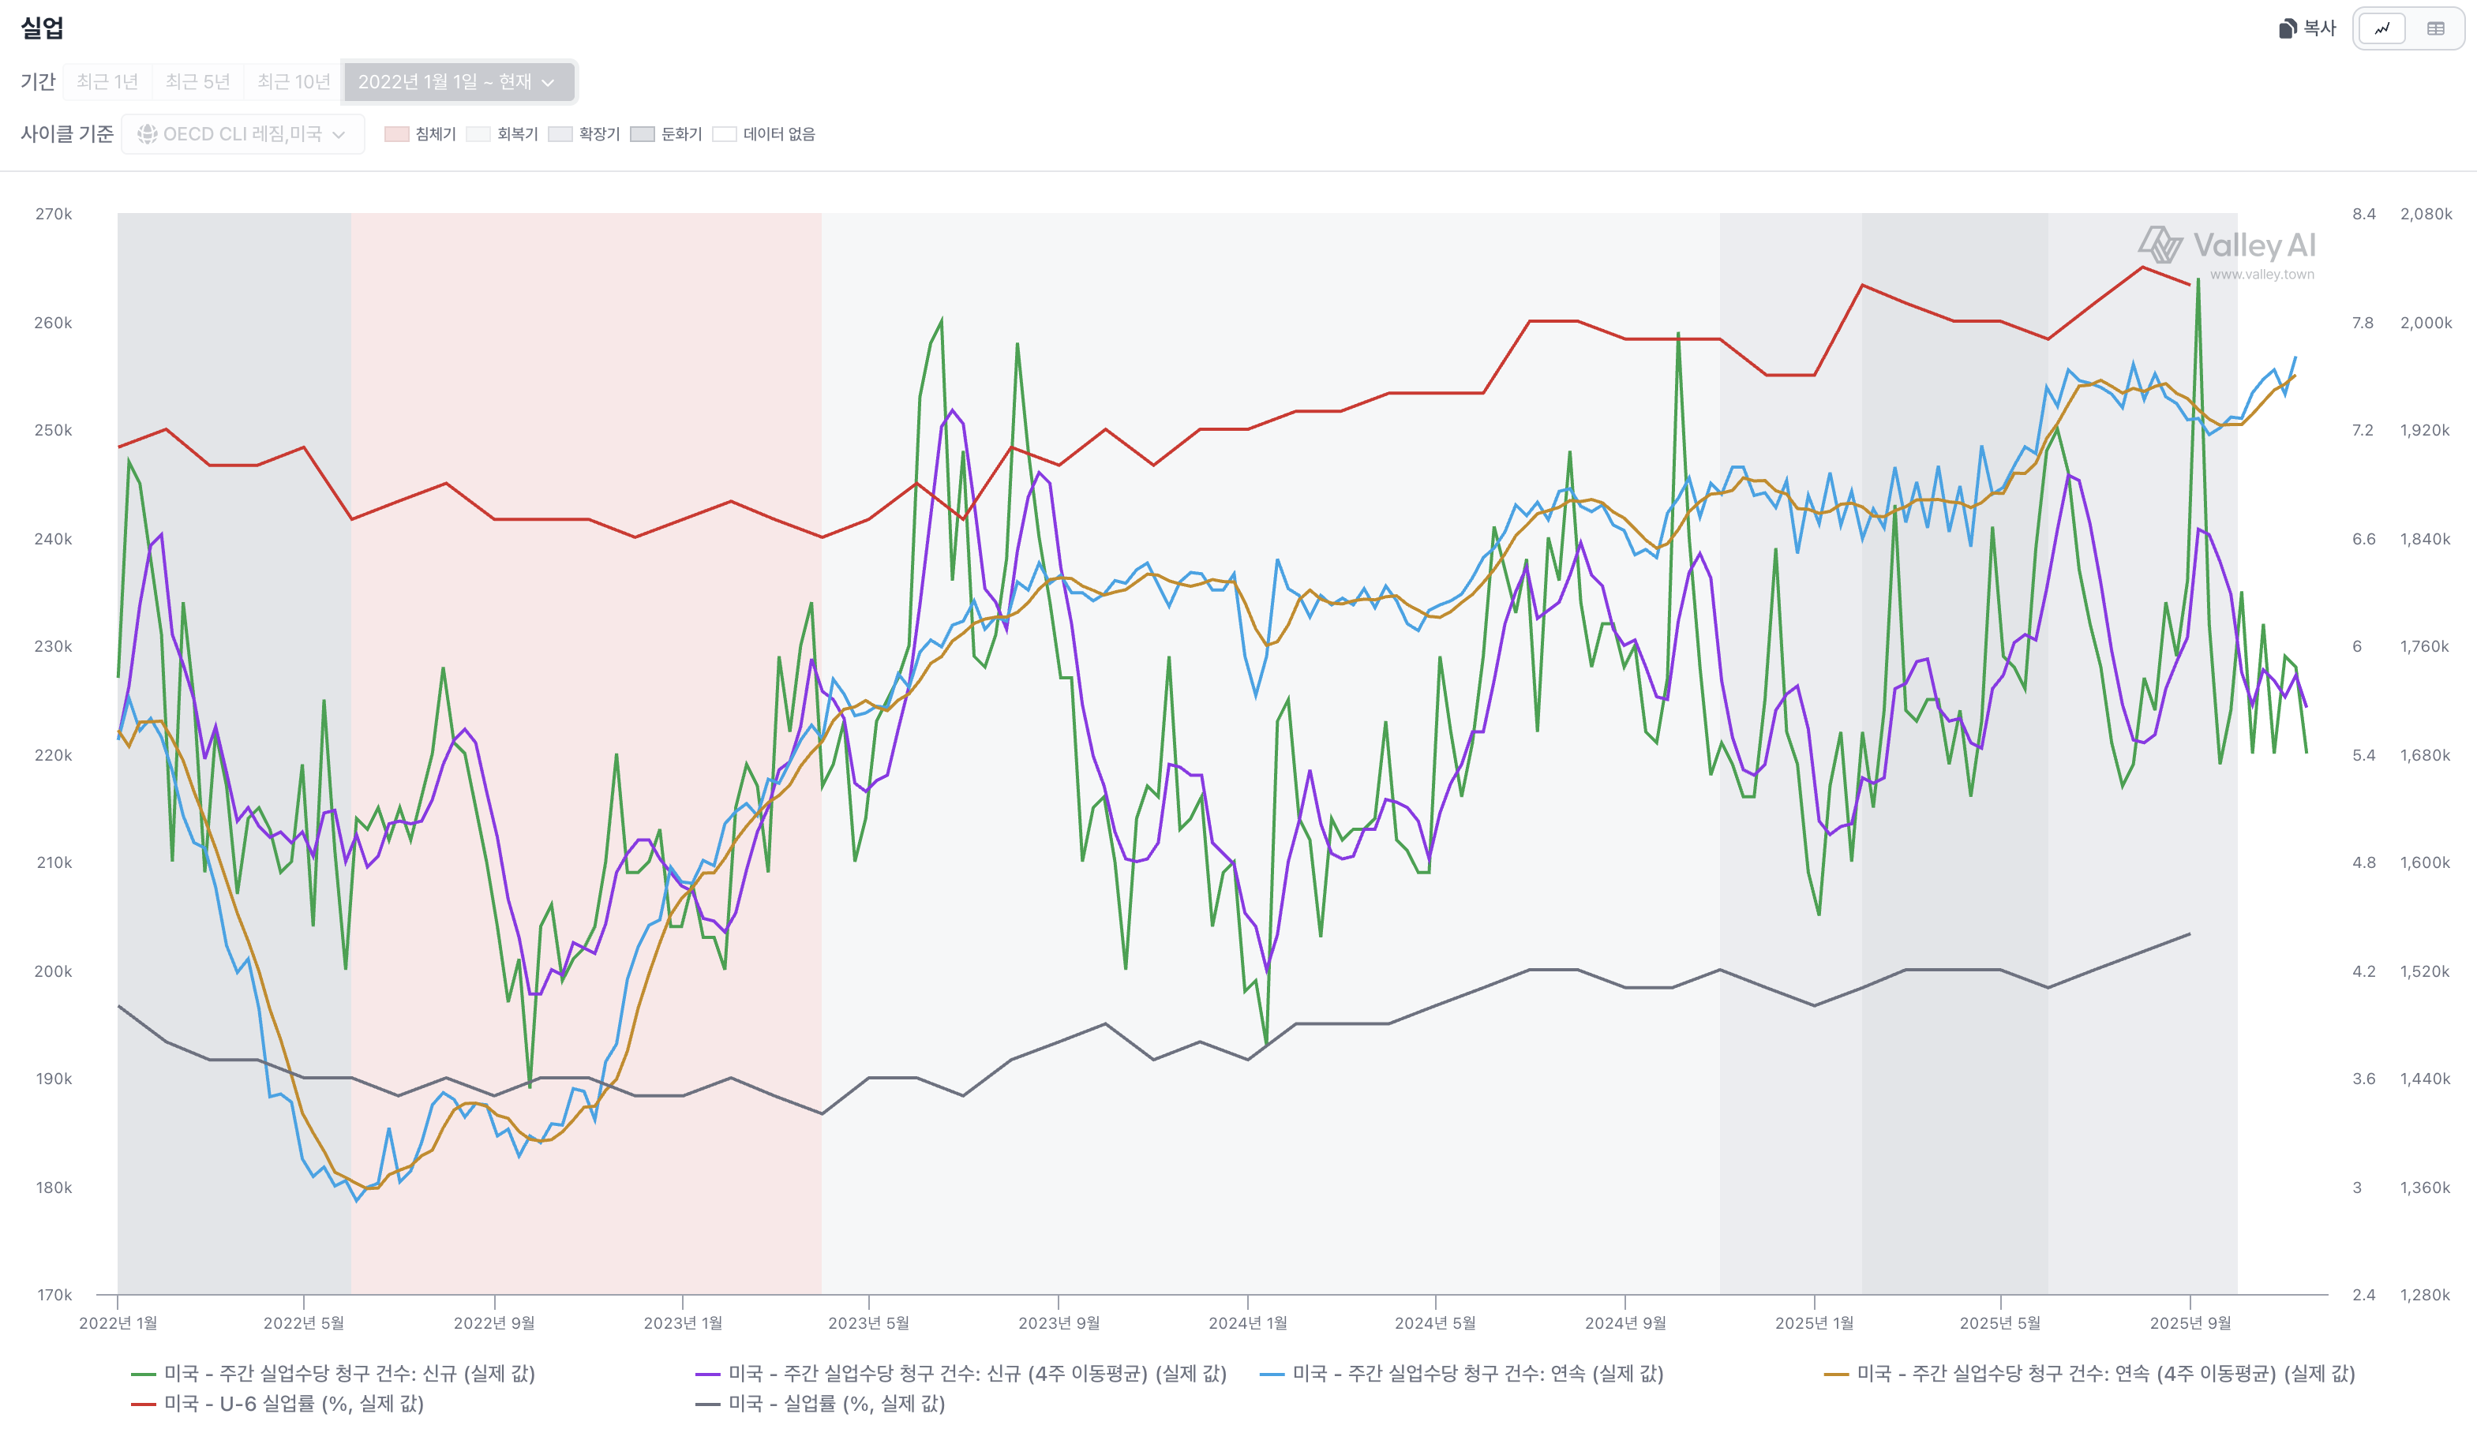Select the 최근 1년 period tab
This screenshot has width=2477, height=1455.
(107, 81)
